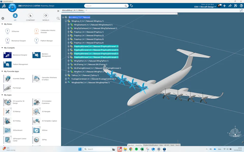244x152 pixels.
Task: Open the Assembly Design app
Action: 8,79
